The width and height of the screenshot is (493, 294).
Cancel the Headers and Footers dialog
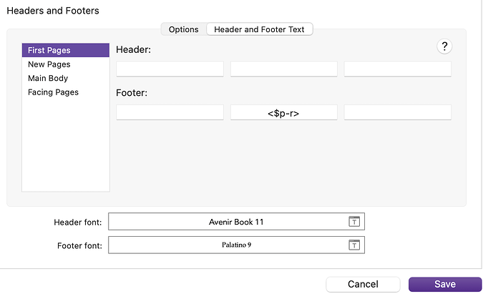point(363,284)
